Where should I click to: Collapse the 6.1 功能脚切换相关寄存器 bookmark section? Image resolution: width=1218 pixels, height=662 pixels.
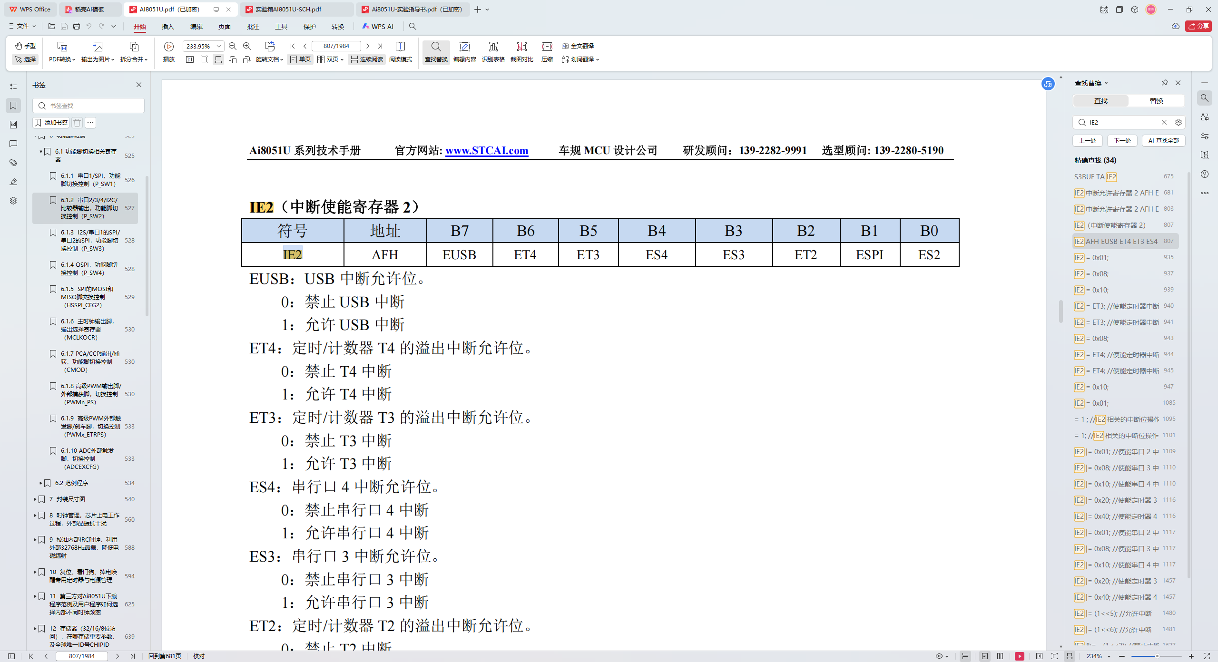click(x=41, y=152)
